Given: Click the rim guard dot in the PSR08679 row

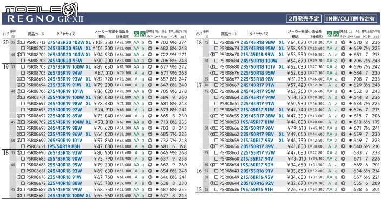Looking at the screenshot, I should (x=350, y=42).
